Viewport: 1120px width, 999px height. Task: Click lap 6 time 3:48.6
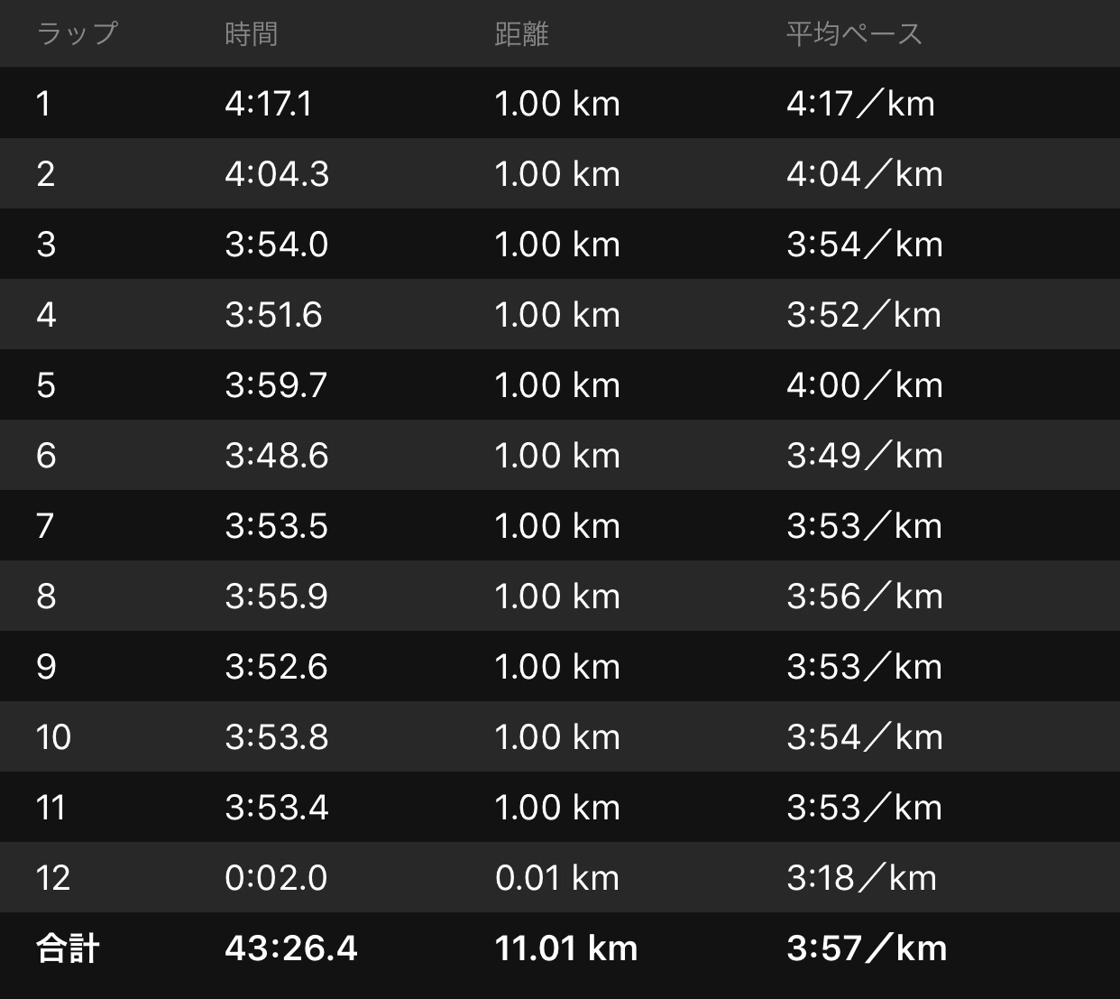coord(277,456)
